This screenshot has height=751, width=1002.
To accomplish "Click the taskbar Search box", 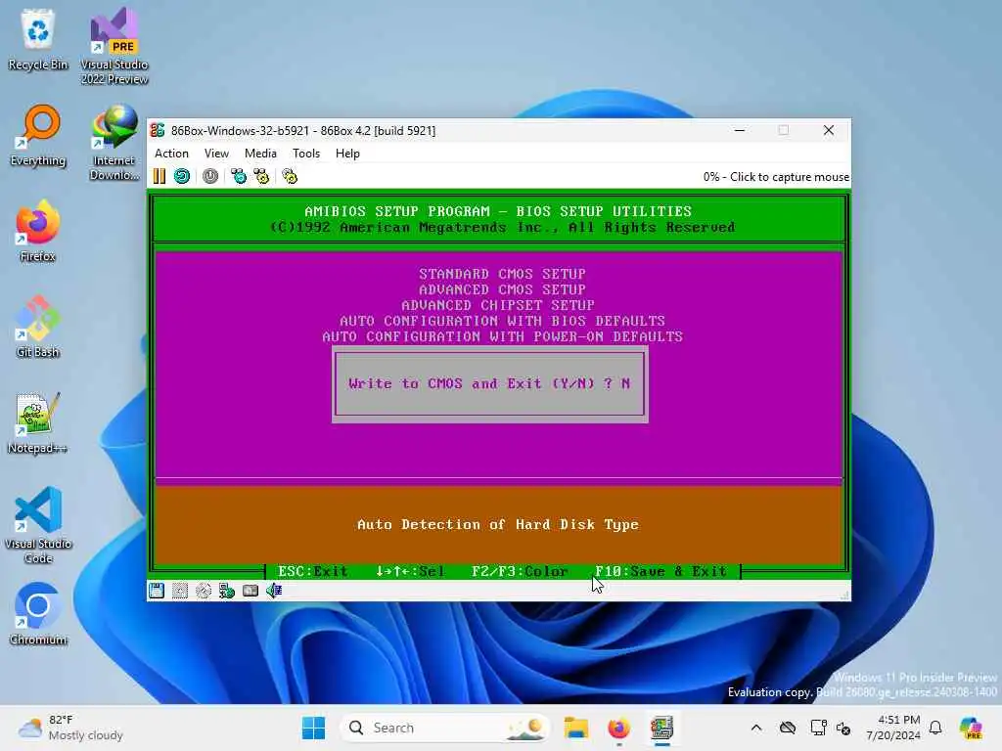I will click(445, 728).
